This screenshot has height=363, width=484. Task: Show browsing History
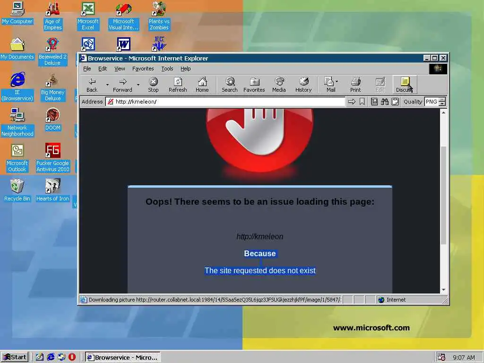tap(303, 85)
